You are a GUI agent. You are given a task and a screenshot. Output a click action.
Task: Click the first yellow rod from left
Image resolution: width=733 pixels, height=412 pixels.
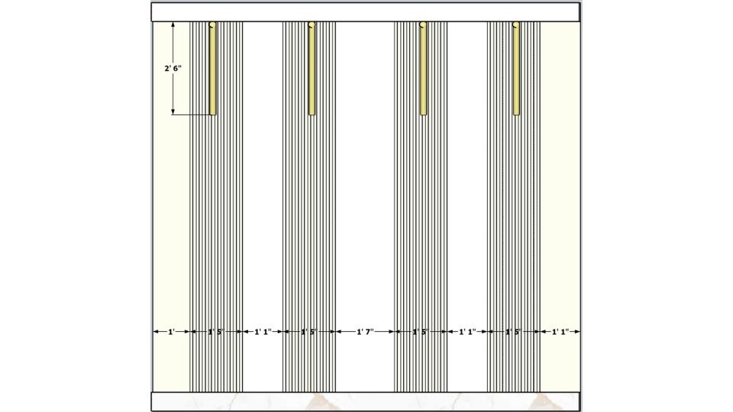pos(213,69)
